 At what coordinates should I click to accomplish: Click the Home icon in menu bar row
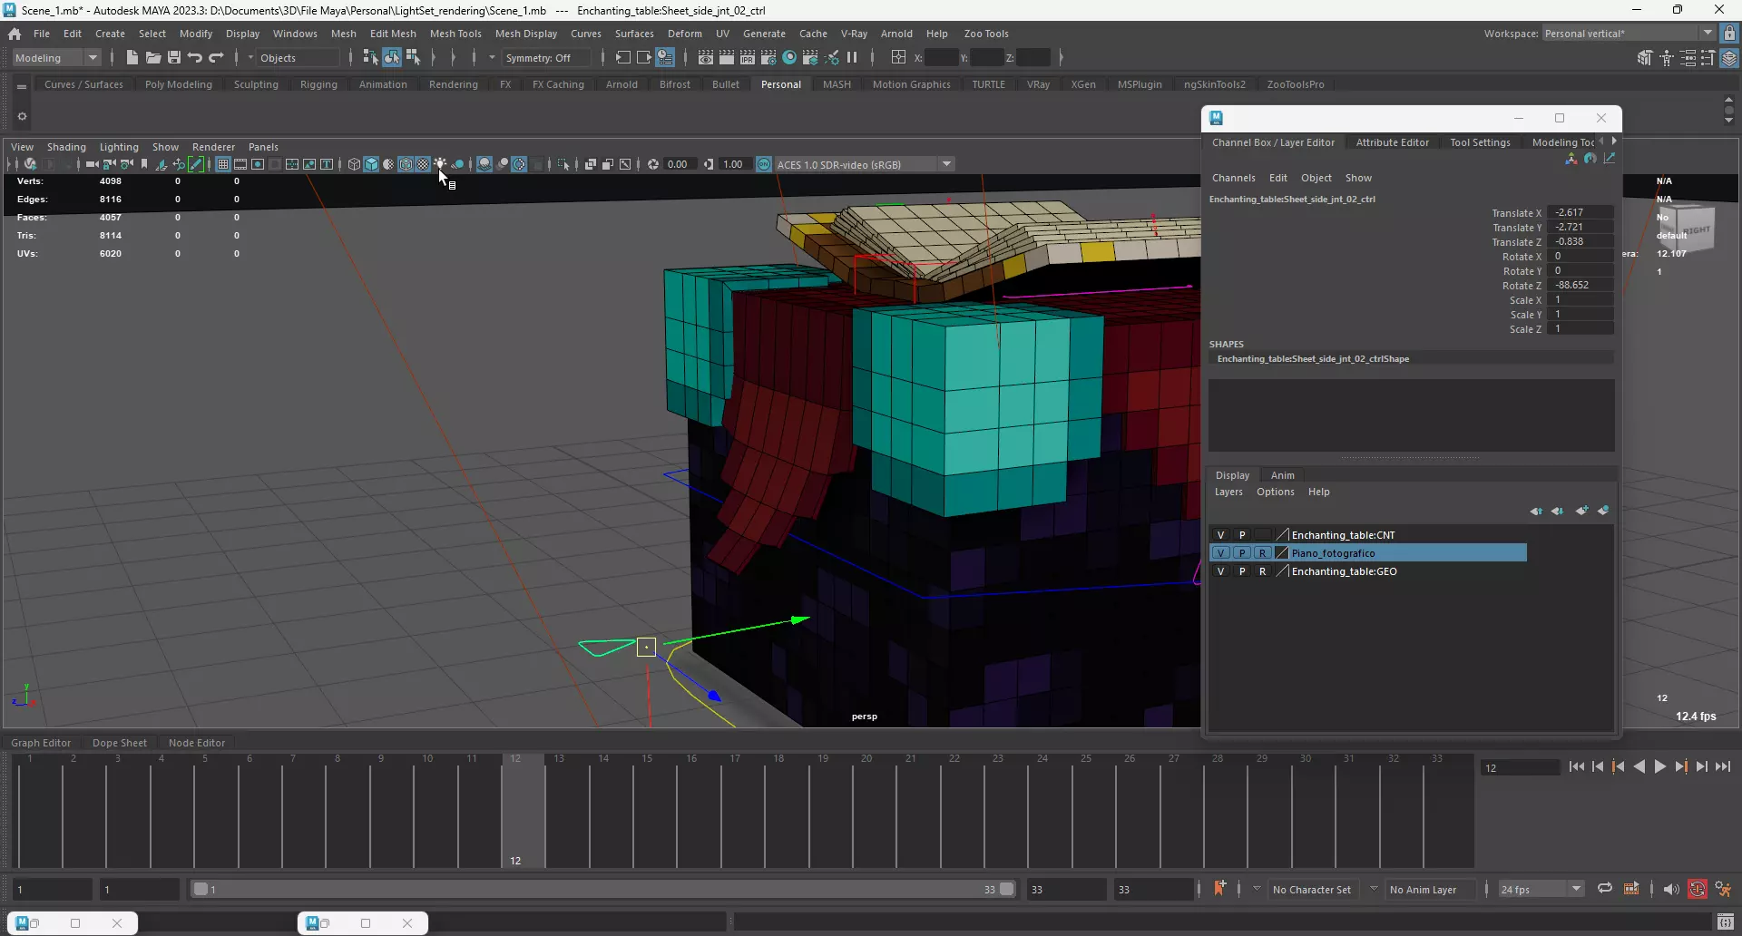[x=15, y=34]
